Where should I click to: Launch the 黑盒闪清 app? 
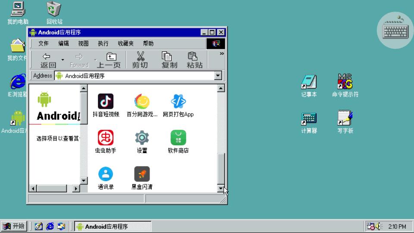pyautogui.click(x=142, y=174)
